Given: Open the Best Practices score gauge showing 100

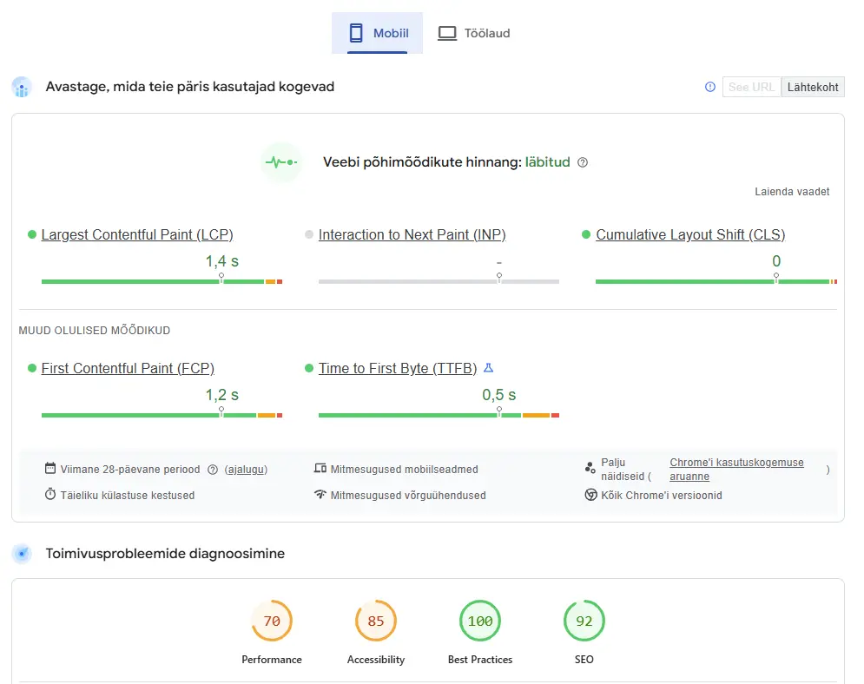Looking at the screenshot, I should [480, 622].
